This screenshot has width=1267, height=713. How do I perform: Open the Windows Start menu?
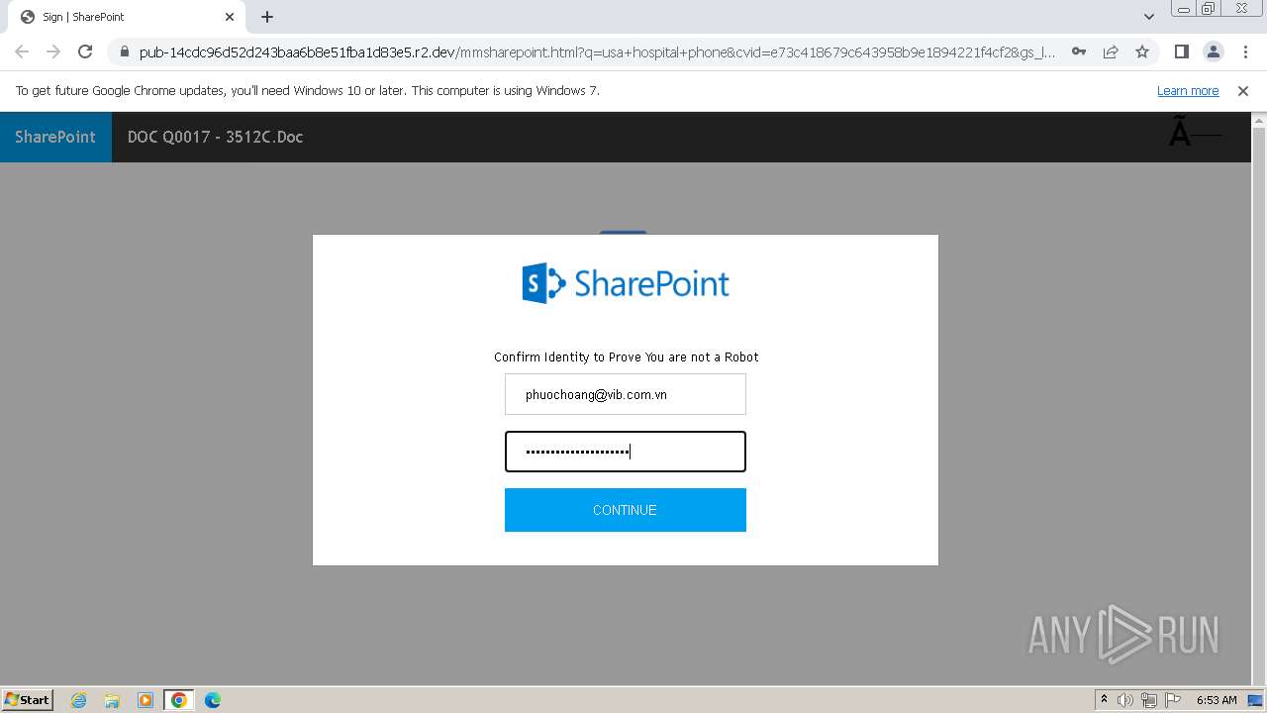[28, 700]
